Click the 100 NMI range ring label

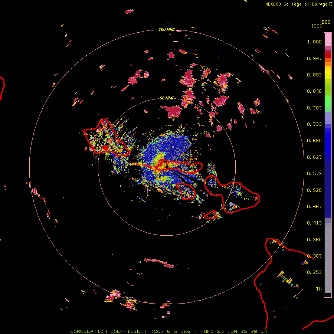tap(167, 29)
